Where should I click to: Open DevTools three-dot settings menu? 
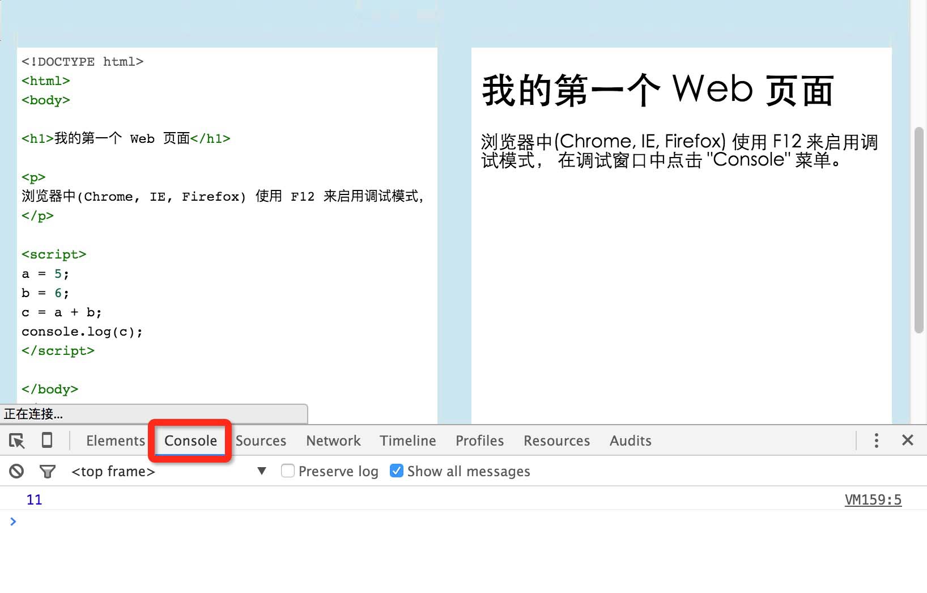coord(876,440)
